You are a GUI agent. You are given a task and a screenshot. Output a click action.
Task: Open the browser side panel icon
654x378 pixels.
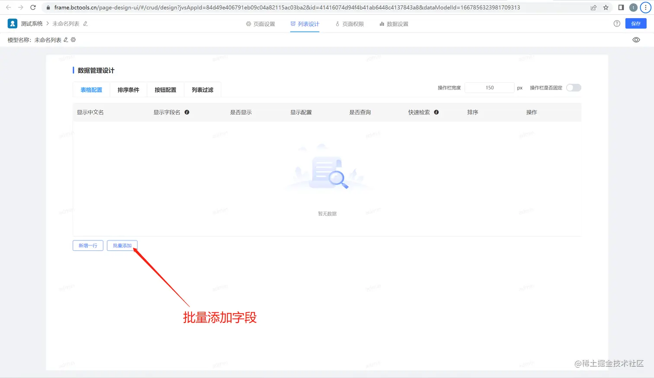(x=621, y=7)
